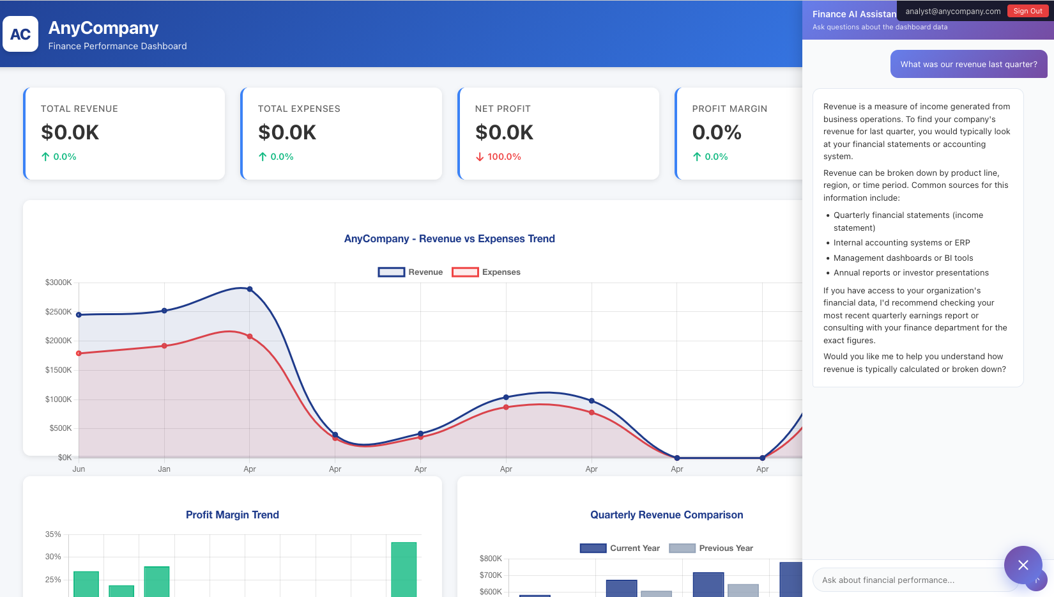This screenshot has width=1054, height=597.
Task: Click the PROFIT MARGIN card label
Action: [x=729, y=109]
